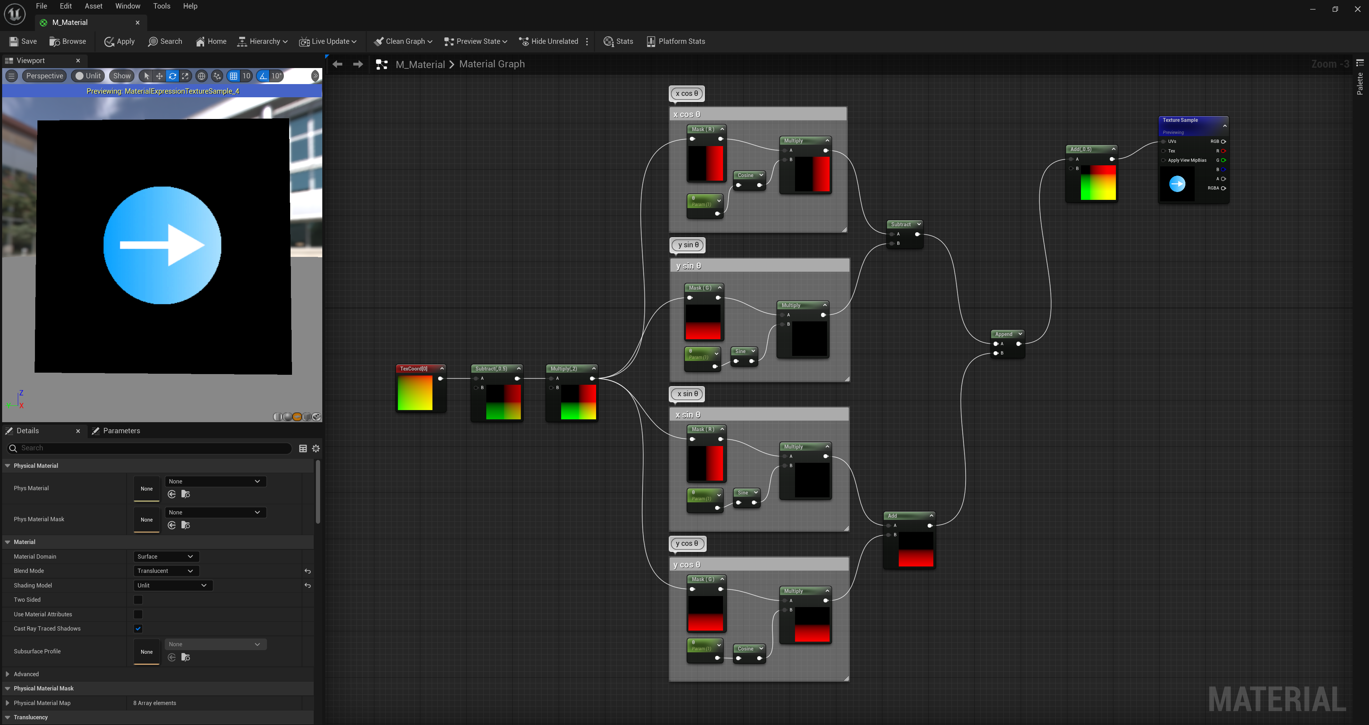The width and height of the screenshot is (1369, 725).
Task: Click the Browse content icon
Action: coord(54,41)
